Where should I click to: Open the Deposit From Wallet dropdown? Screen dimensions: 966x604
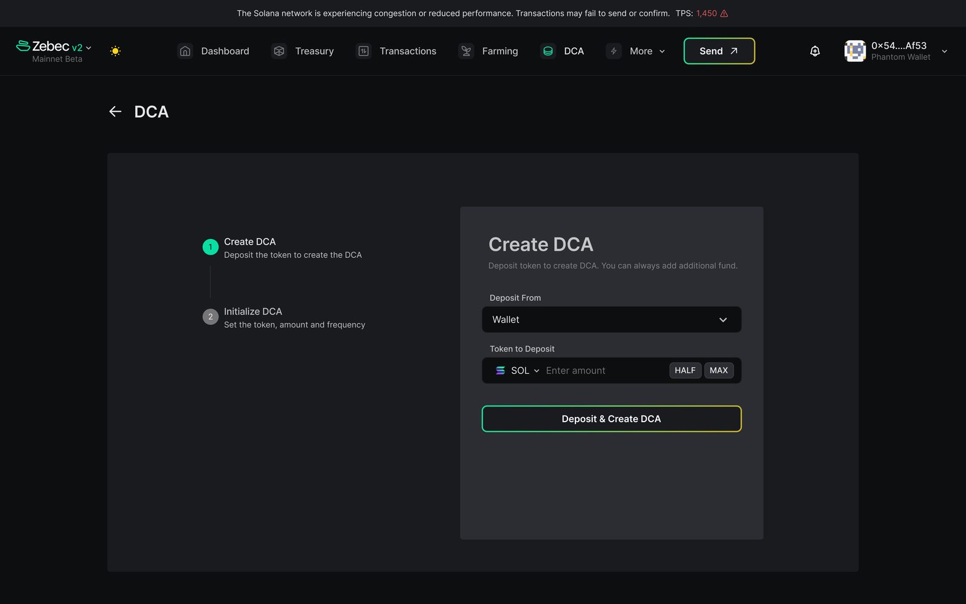pyautogui.click(x=612, y=320)
